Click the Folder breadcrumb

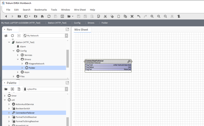click(105, 23)
